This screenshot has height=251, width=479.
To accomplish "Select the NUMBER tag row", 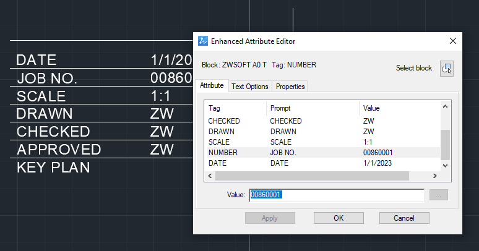I will click(324, 152).
